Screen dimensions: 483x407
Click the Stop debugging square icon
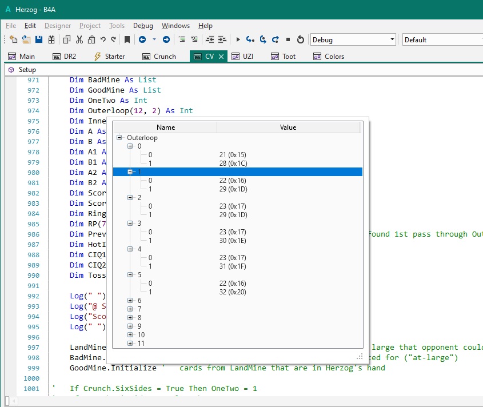[x=288, y=39]
